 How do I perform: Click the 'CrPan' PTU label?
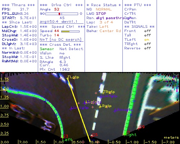point(130,9)
